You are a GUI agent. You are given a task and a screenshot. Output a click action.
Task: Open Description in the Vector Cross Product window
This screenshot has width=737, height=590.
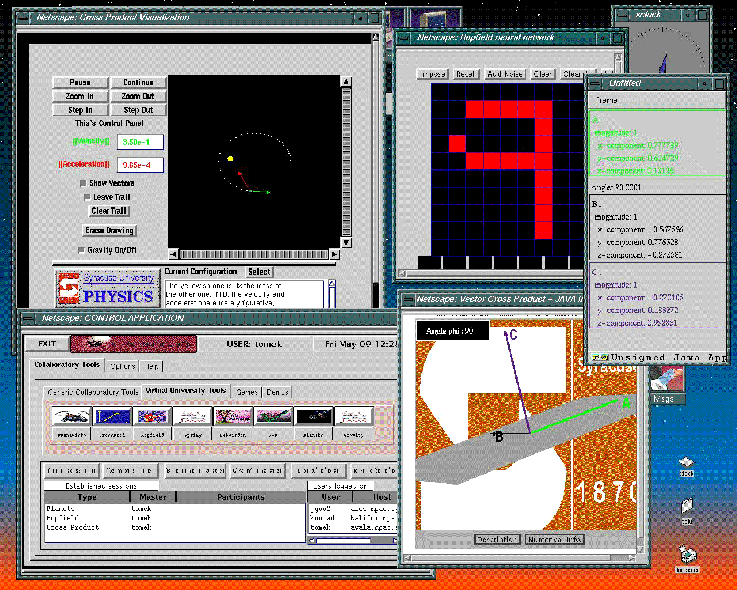click(497, 540)
